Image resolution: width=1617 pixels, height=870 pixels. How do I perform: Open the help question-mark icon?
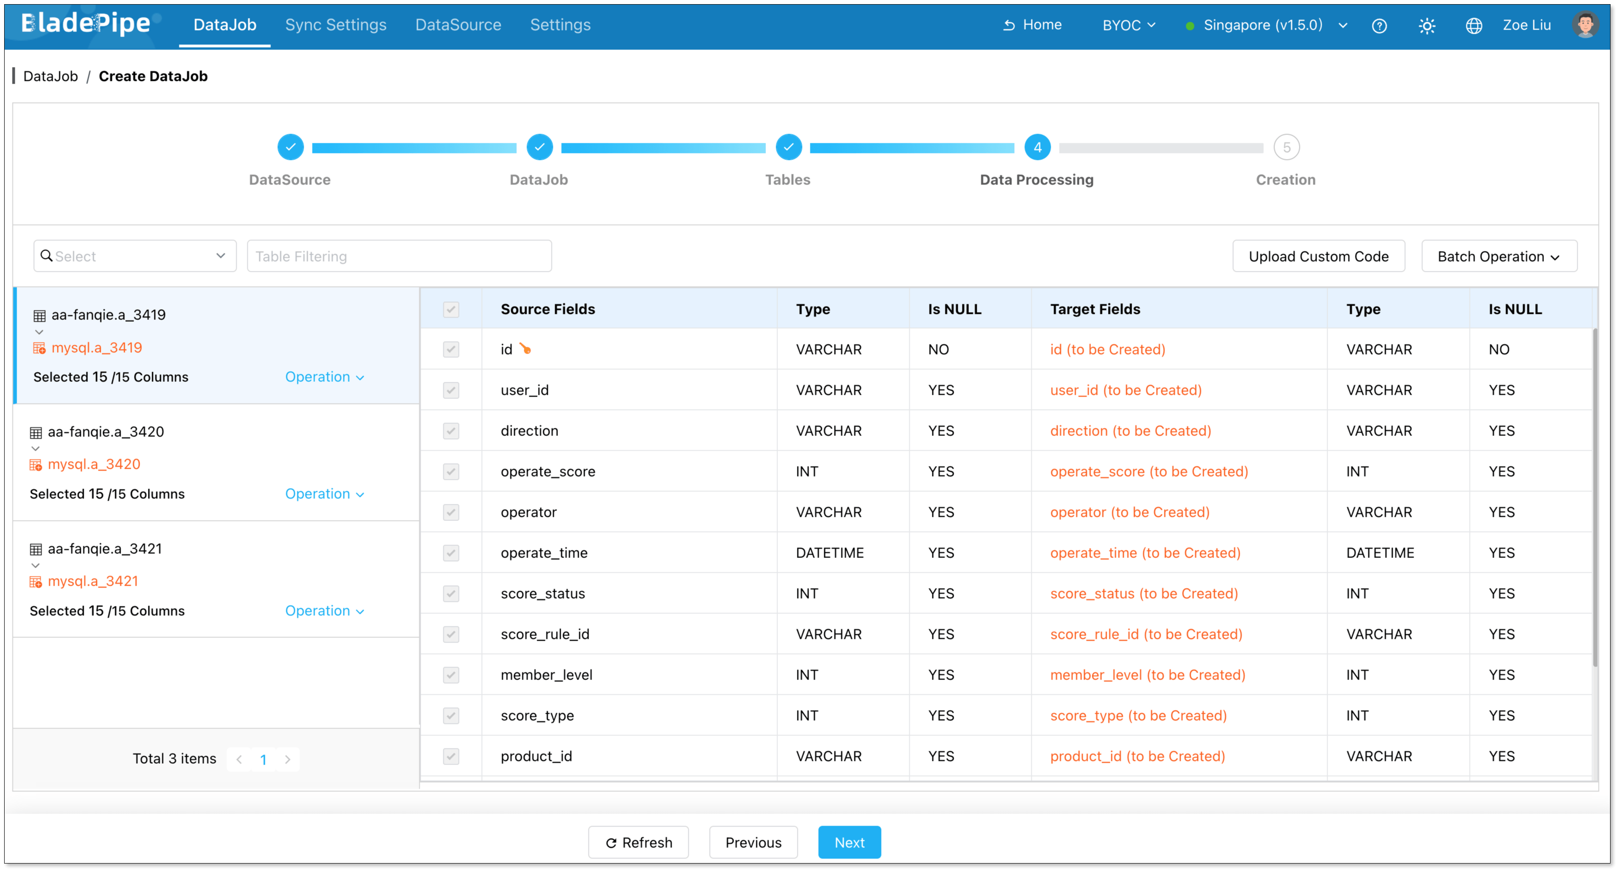[x=1380, y=26]
